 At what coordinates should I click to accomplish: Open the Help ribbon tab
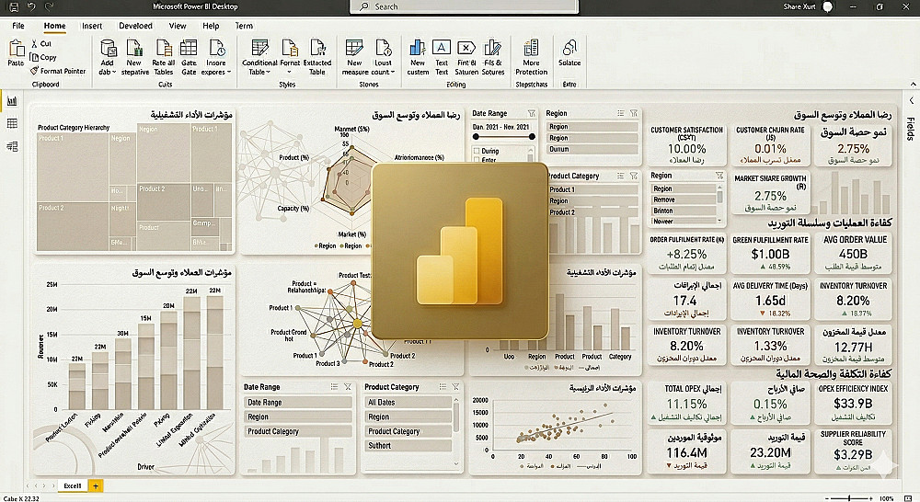pos(211,26)
